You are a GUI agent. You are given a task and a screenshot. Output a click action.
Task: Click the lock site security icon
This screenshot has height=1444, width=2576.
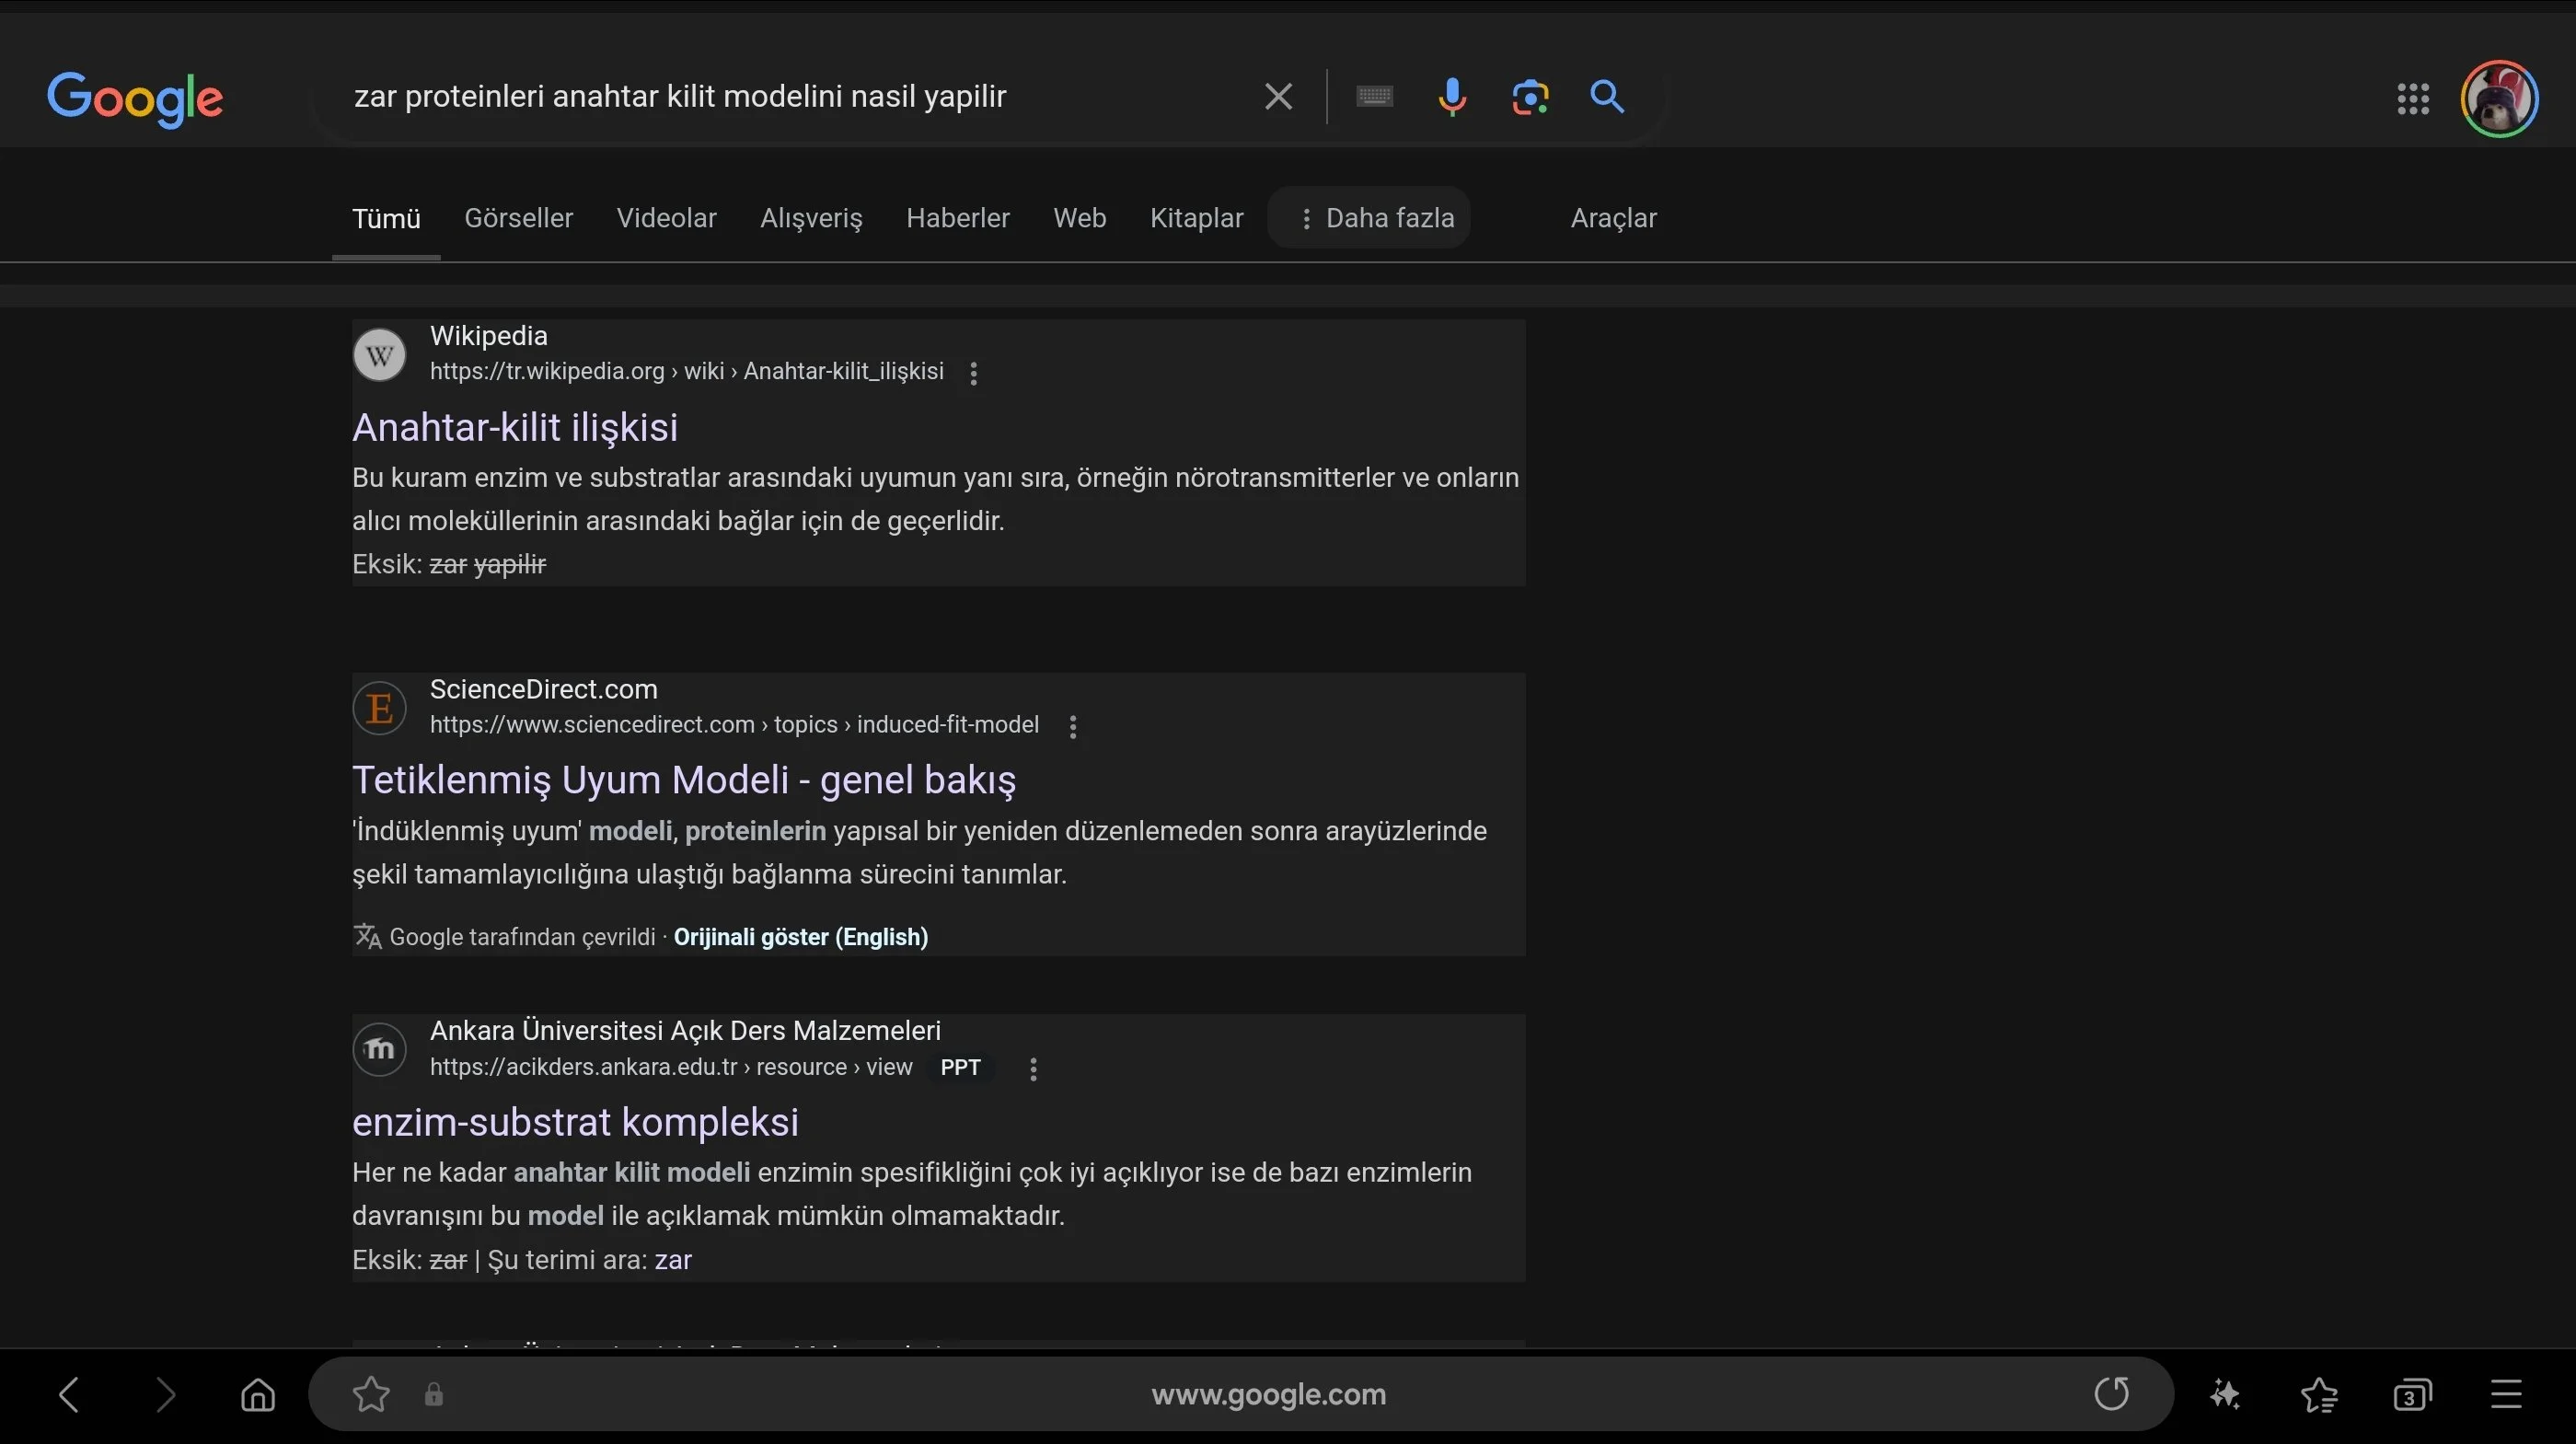[433, 1394]
